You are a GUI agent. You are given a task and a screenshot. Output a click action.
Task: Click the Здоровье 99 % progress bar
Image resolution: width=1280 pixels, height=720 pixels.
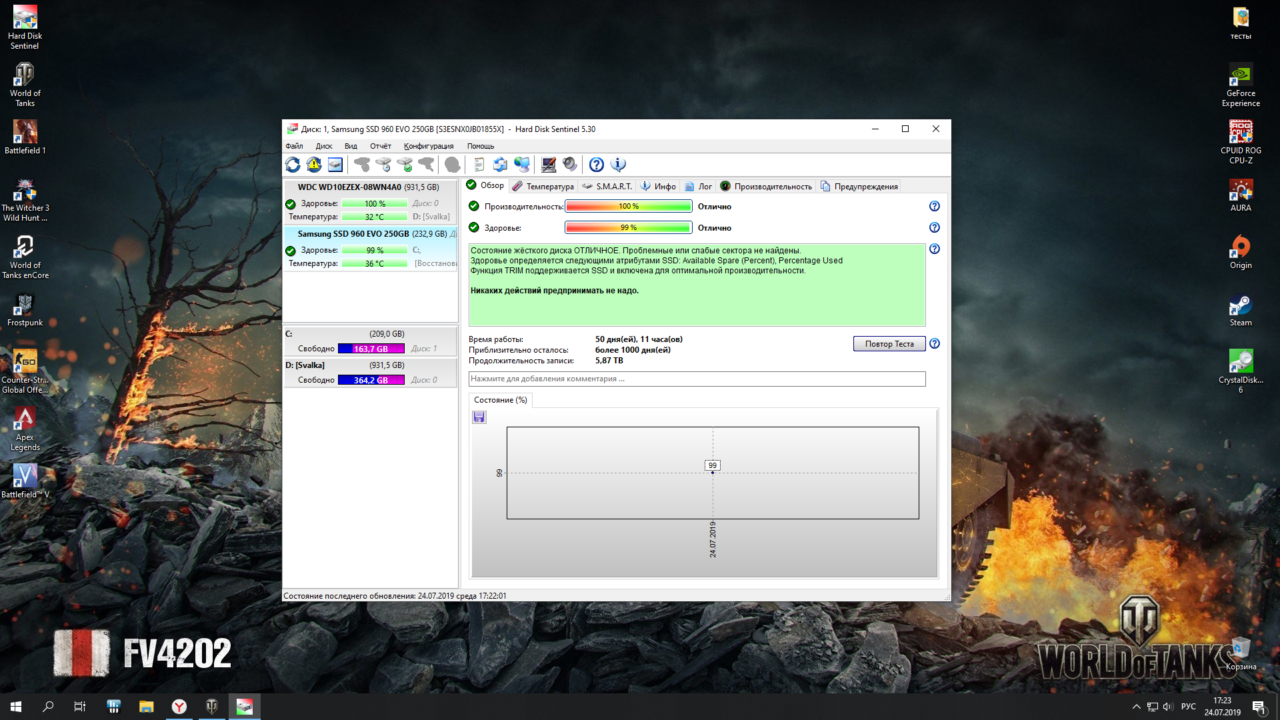click(x=628, y=228)
